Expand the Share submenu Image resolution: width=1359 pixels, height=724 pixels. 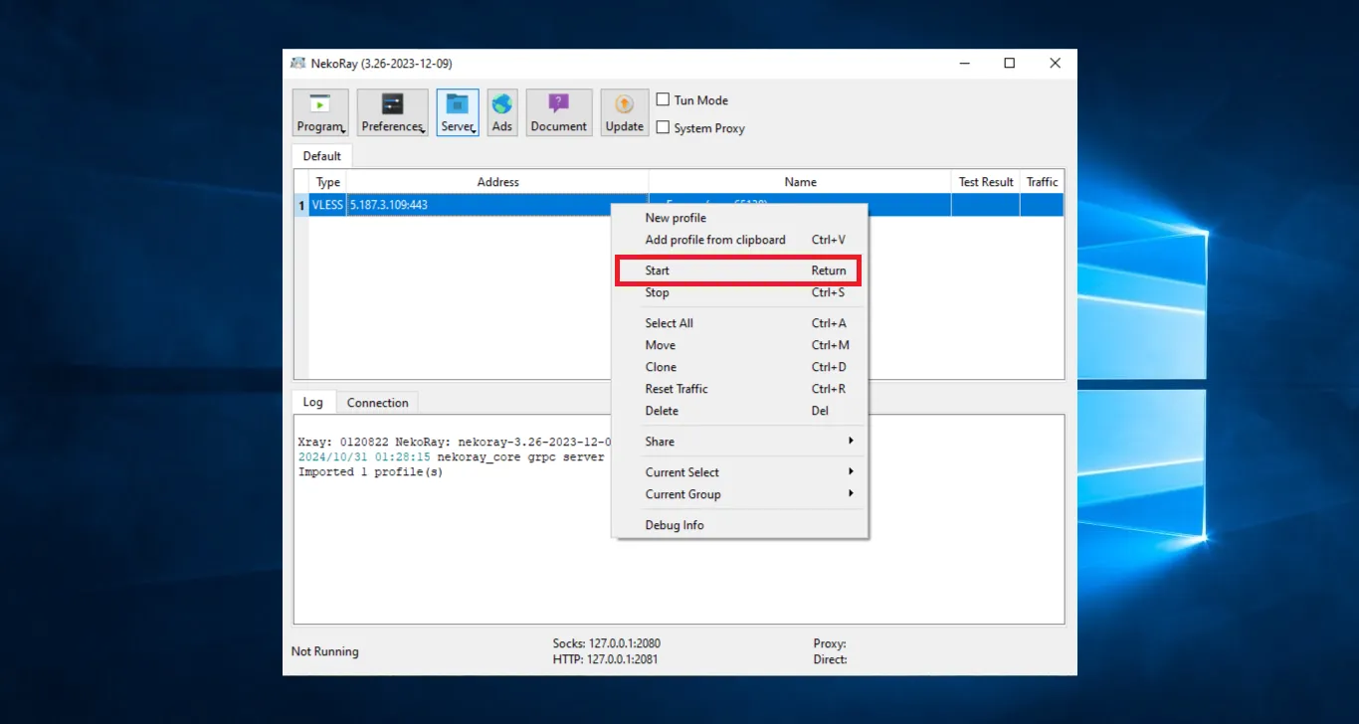coord(740,442)
